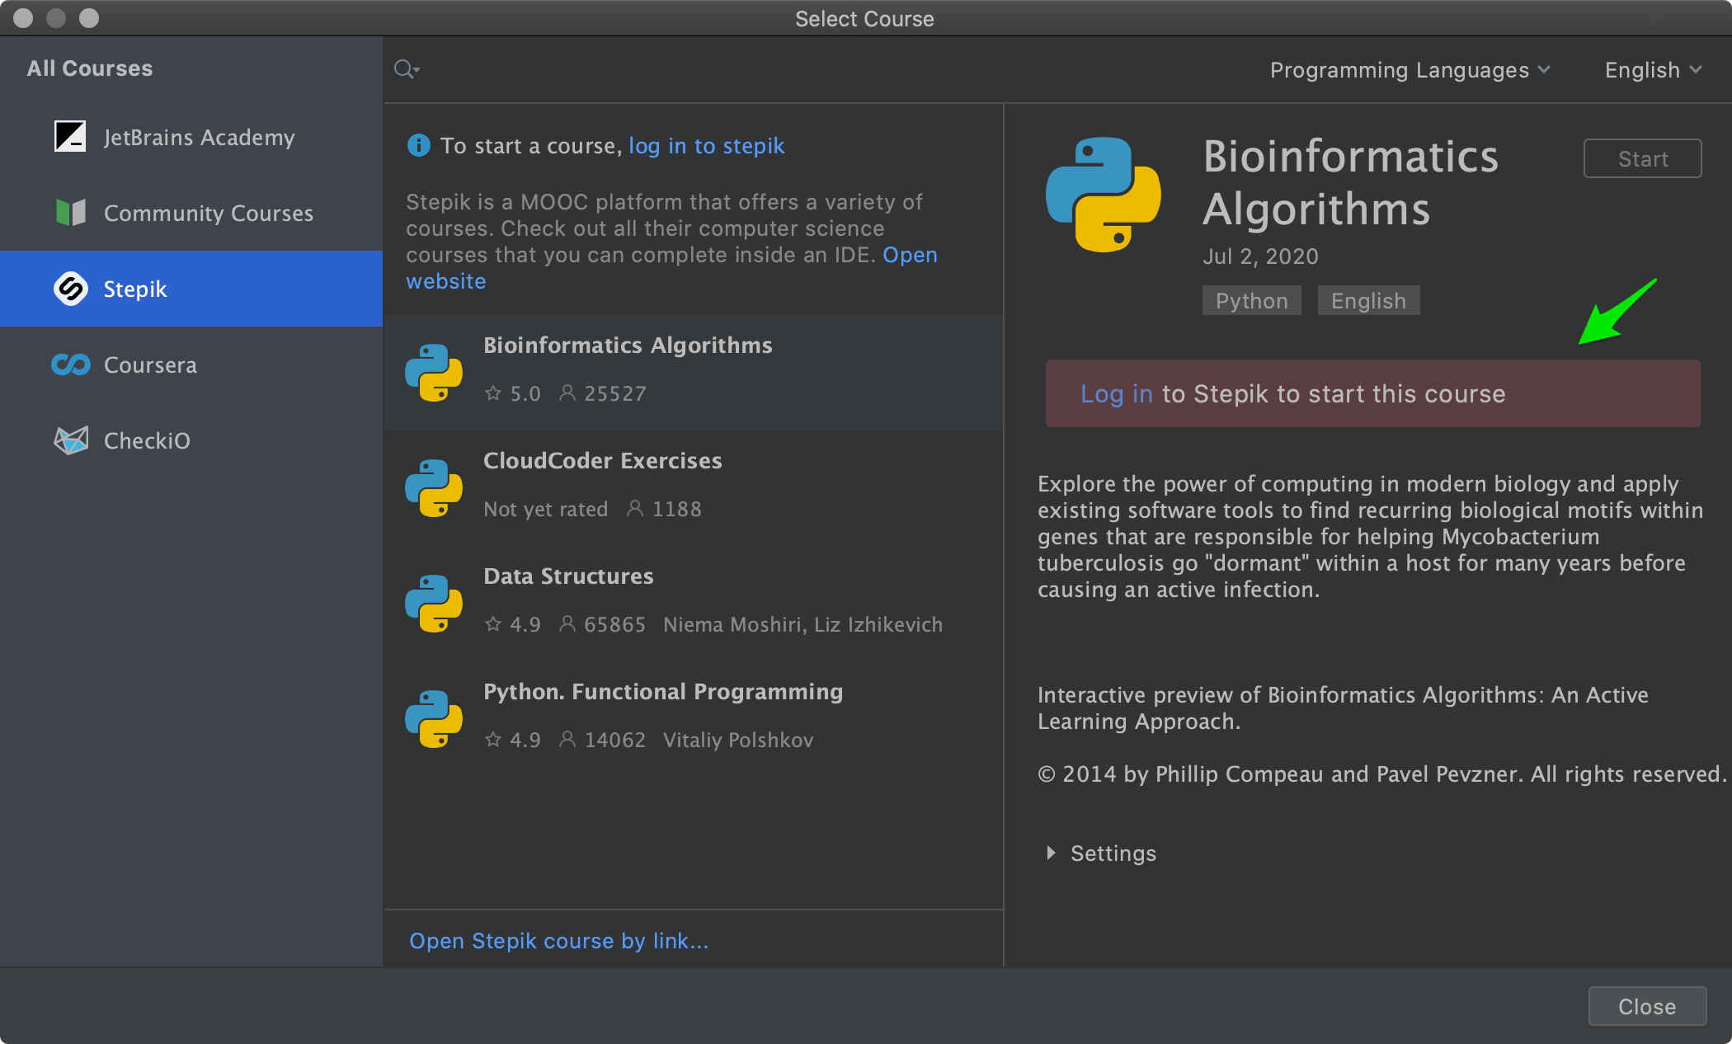Click Open Stepik course by link
1732x1044 pixels.
[x=558, y=941]
